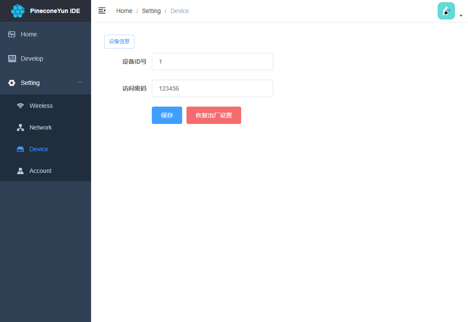Open the Account settings page

click(x=46, y=171)
